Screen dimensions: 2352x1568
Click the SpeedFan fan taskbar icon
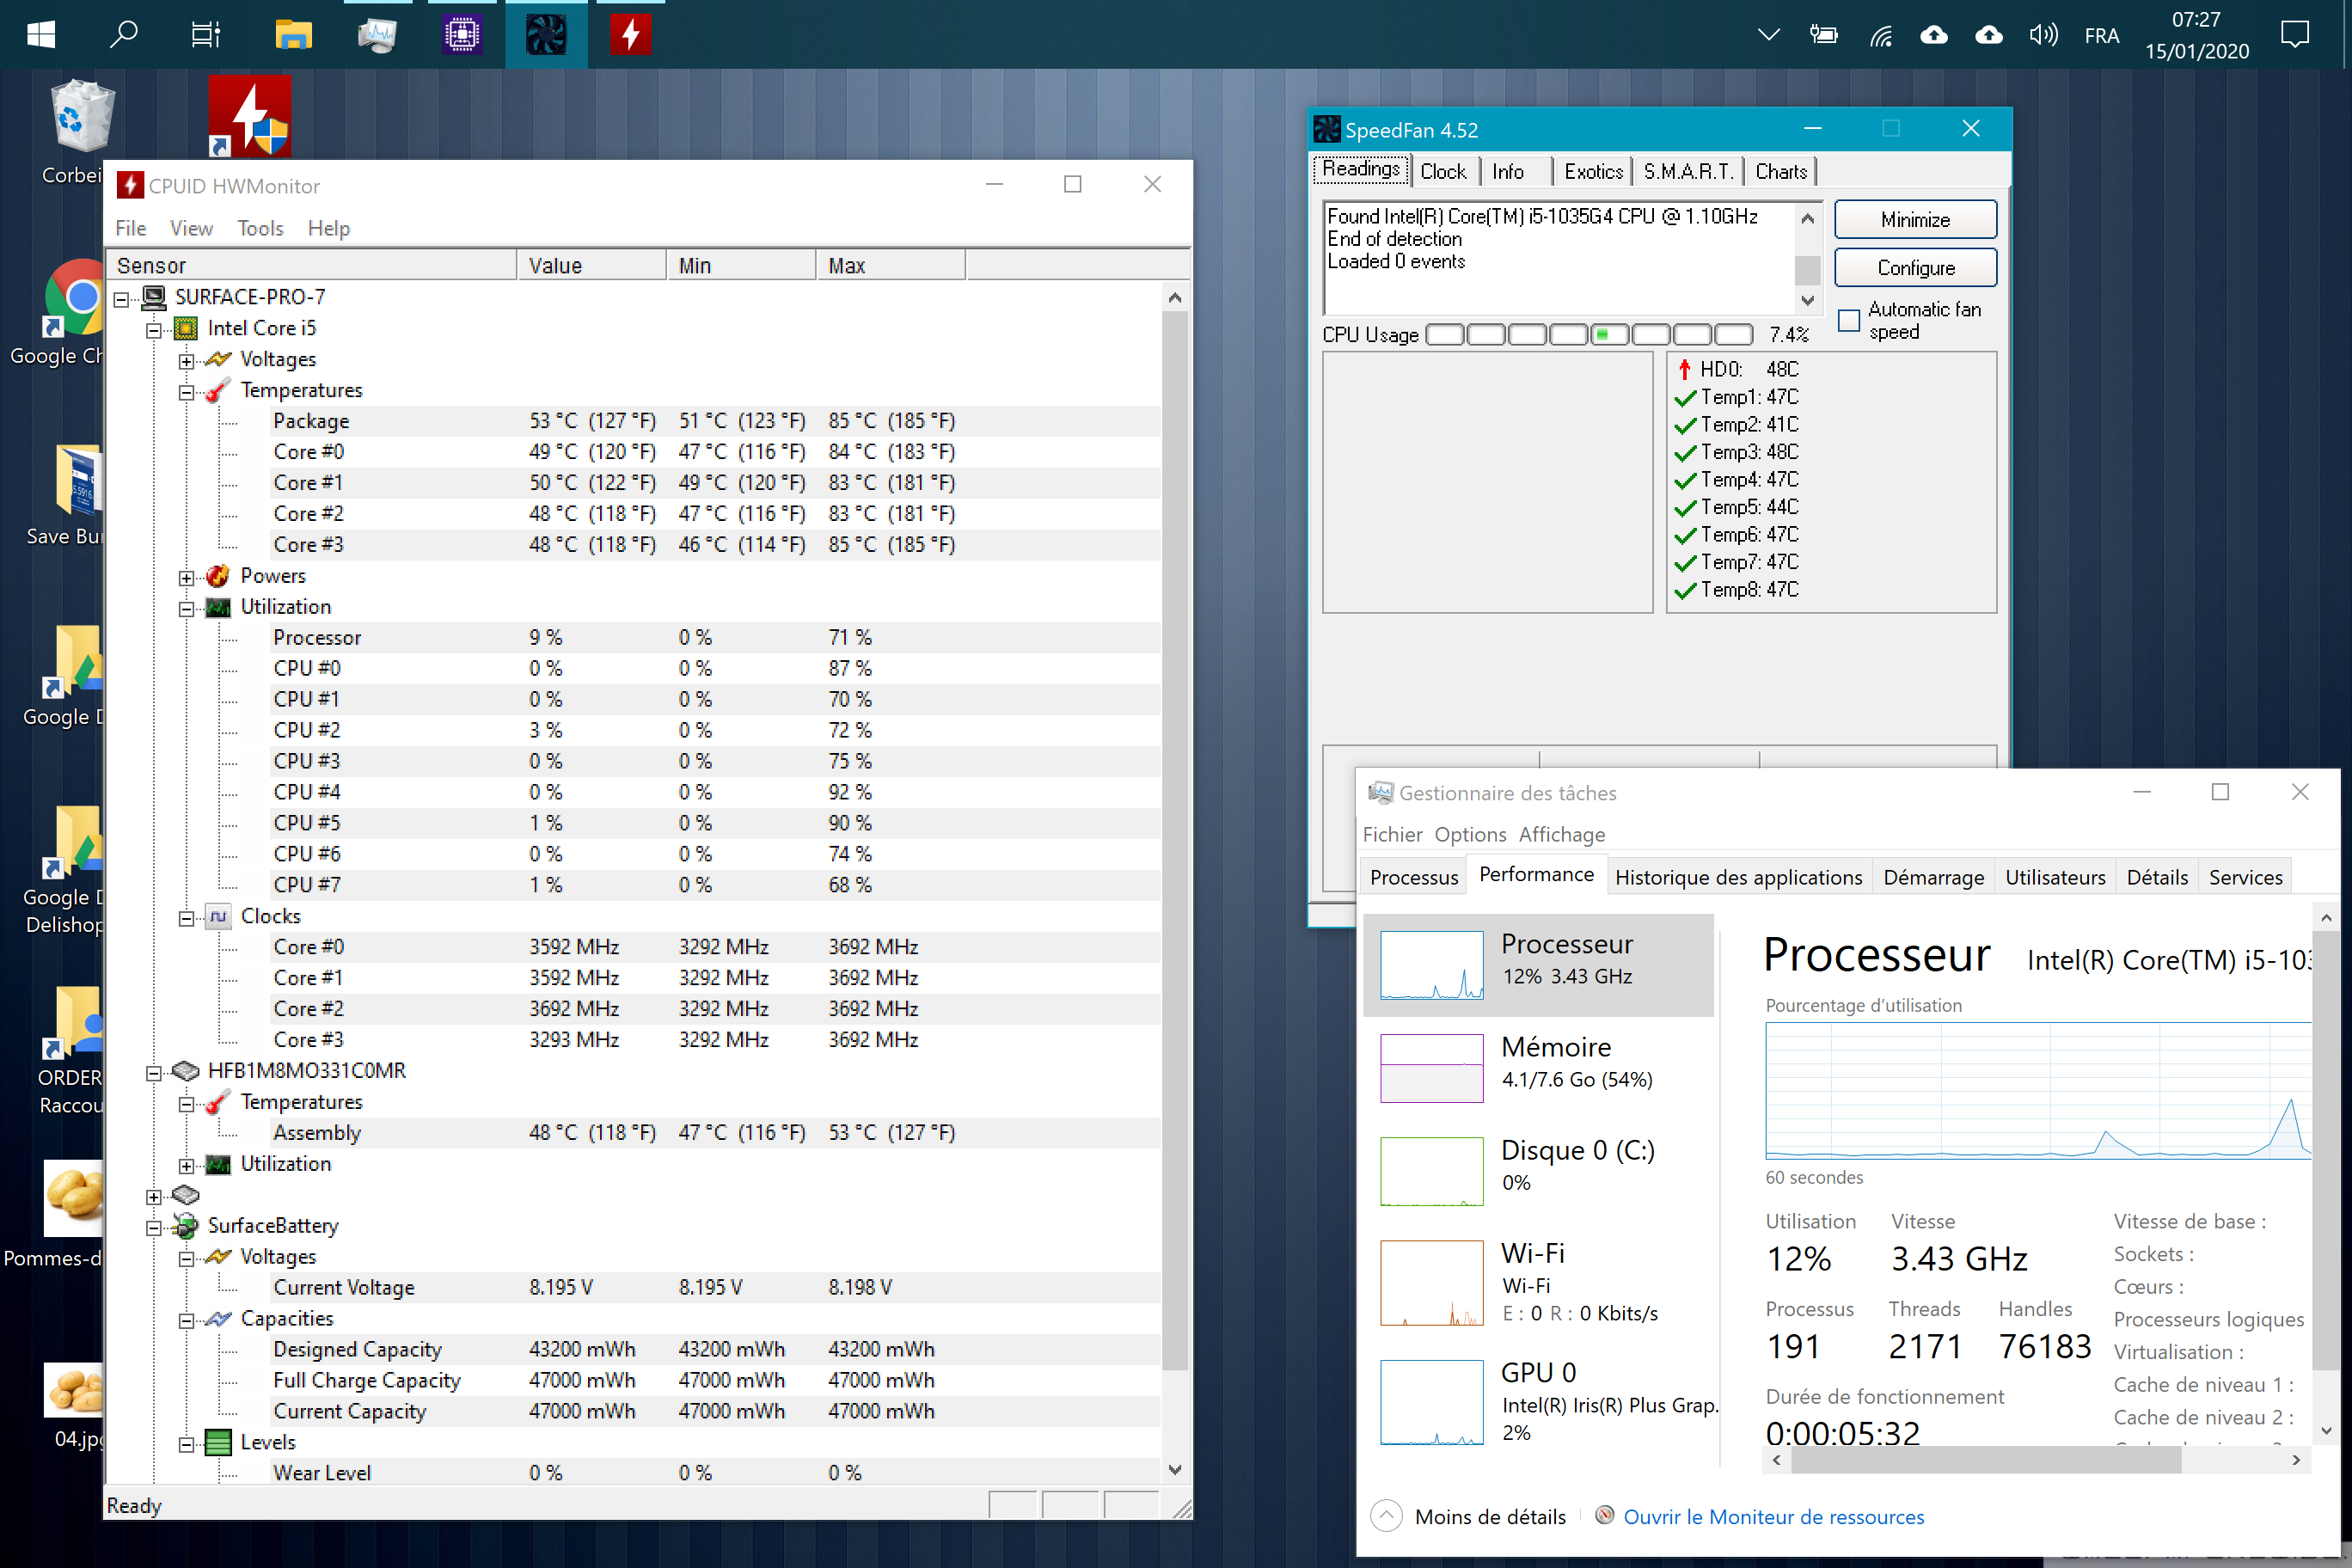click(x=546, y=36)
